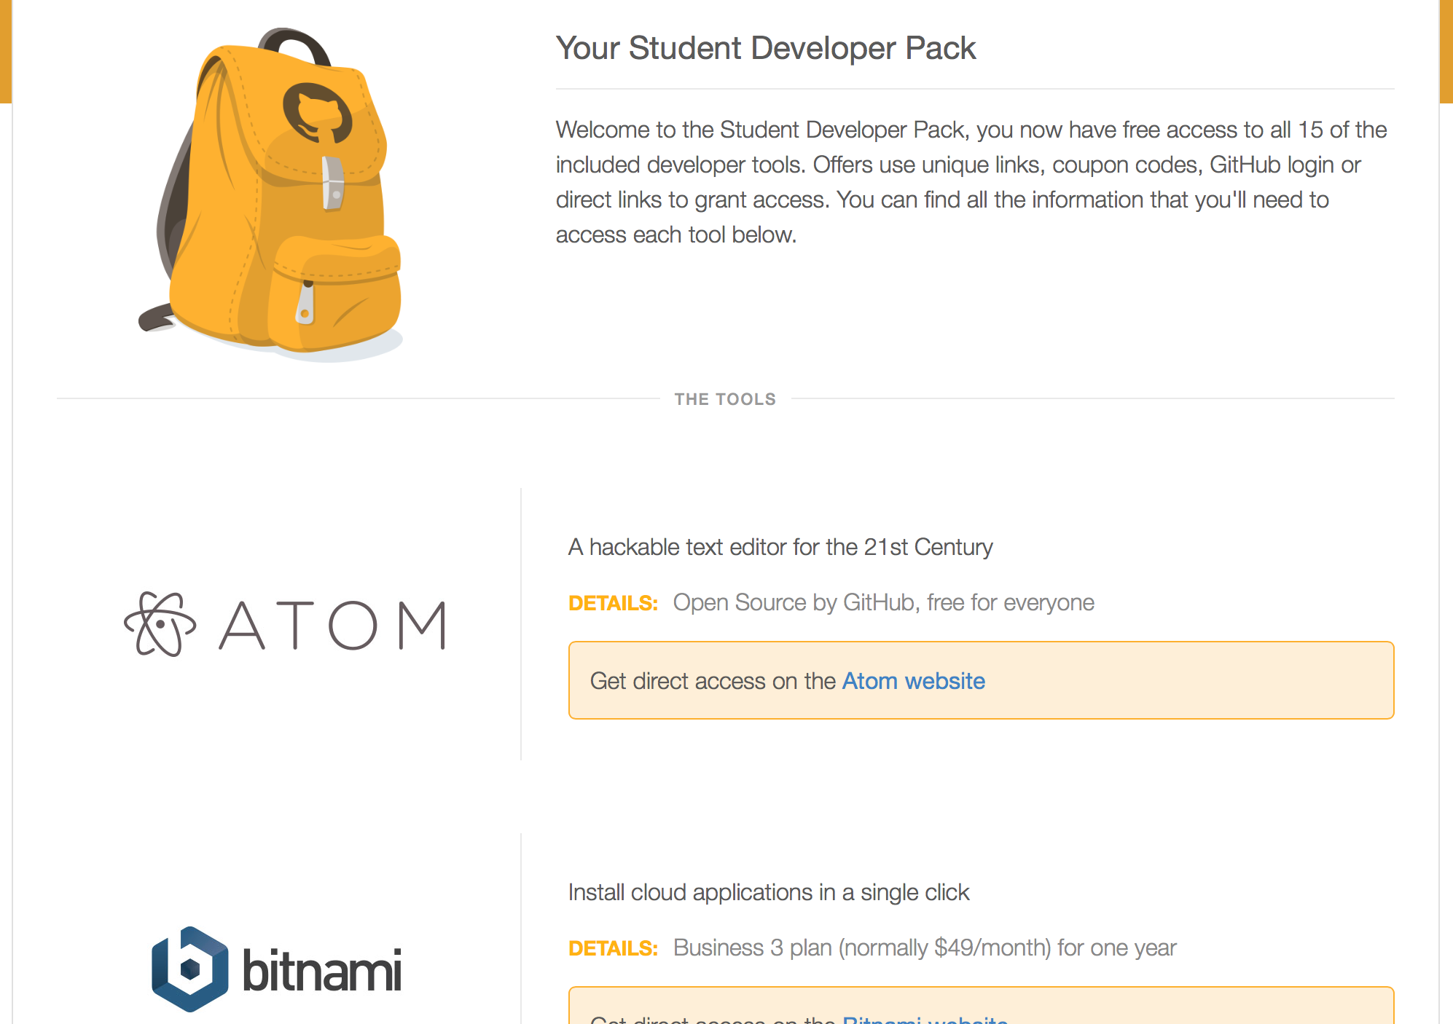Click the Octocat logo on the backpack

pyautogui.click(x=317, y=114)
